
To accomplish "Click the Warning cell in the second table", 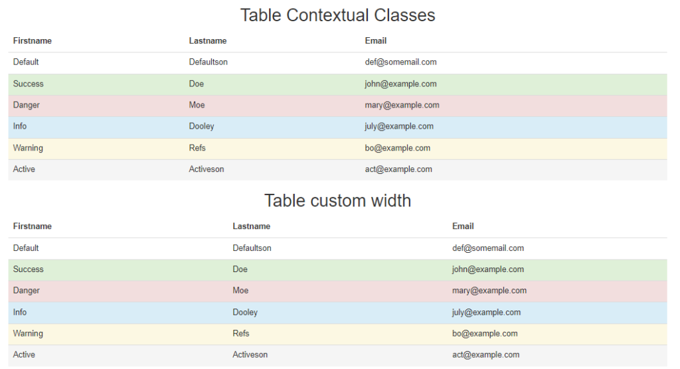I will 28,333.
